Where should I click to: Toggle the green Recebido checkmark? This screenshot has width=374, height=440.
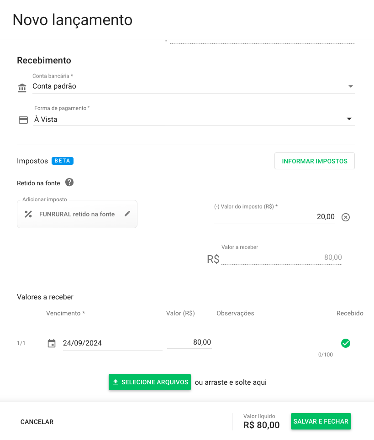pyautogui.click(x=346, y=343)
